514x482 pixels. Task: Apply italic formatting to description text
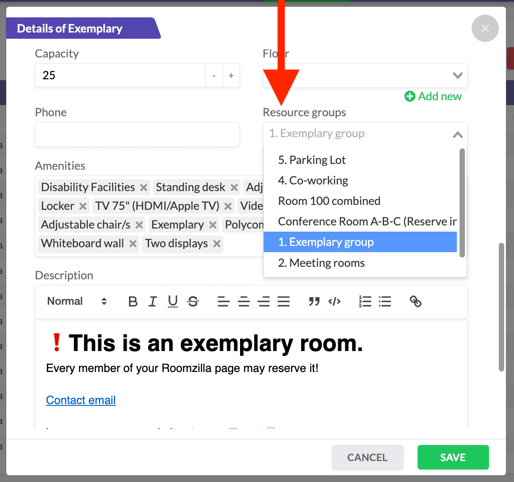(x=153, y=302)
